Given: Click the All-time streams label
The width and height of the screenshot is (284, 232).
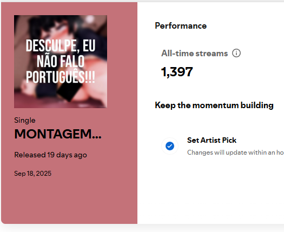Looking at the screenshot, I should click(x=194, y=54).
